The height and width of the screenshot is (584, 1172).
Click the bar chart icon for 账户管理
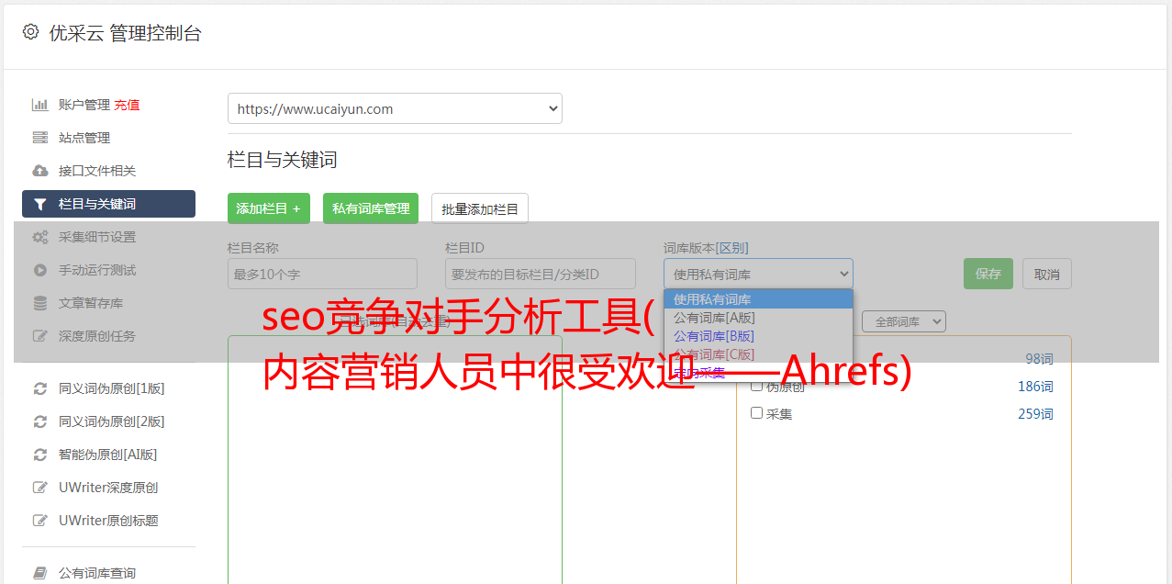pyautogui.click(x=39, y=105)
